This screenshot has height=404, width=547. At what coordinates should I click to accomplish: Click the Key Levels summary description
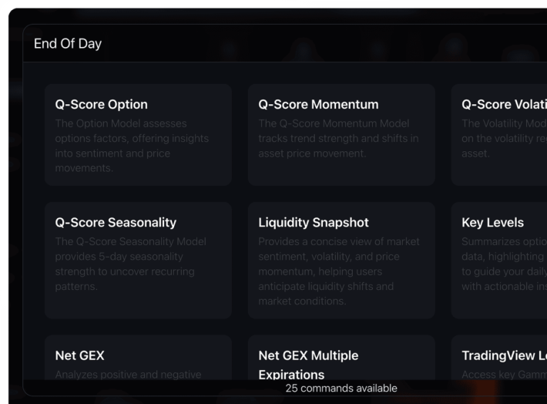coord(503,264)
